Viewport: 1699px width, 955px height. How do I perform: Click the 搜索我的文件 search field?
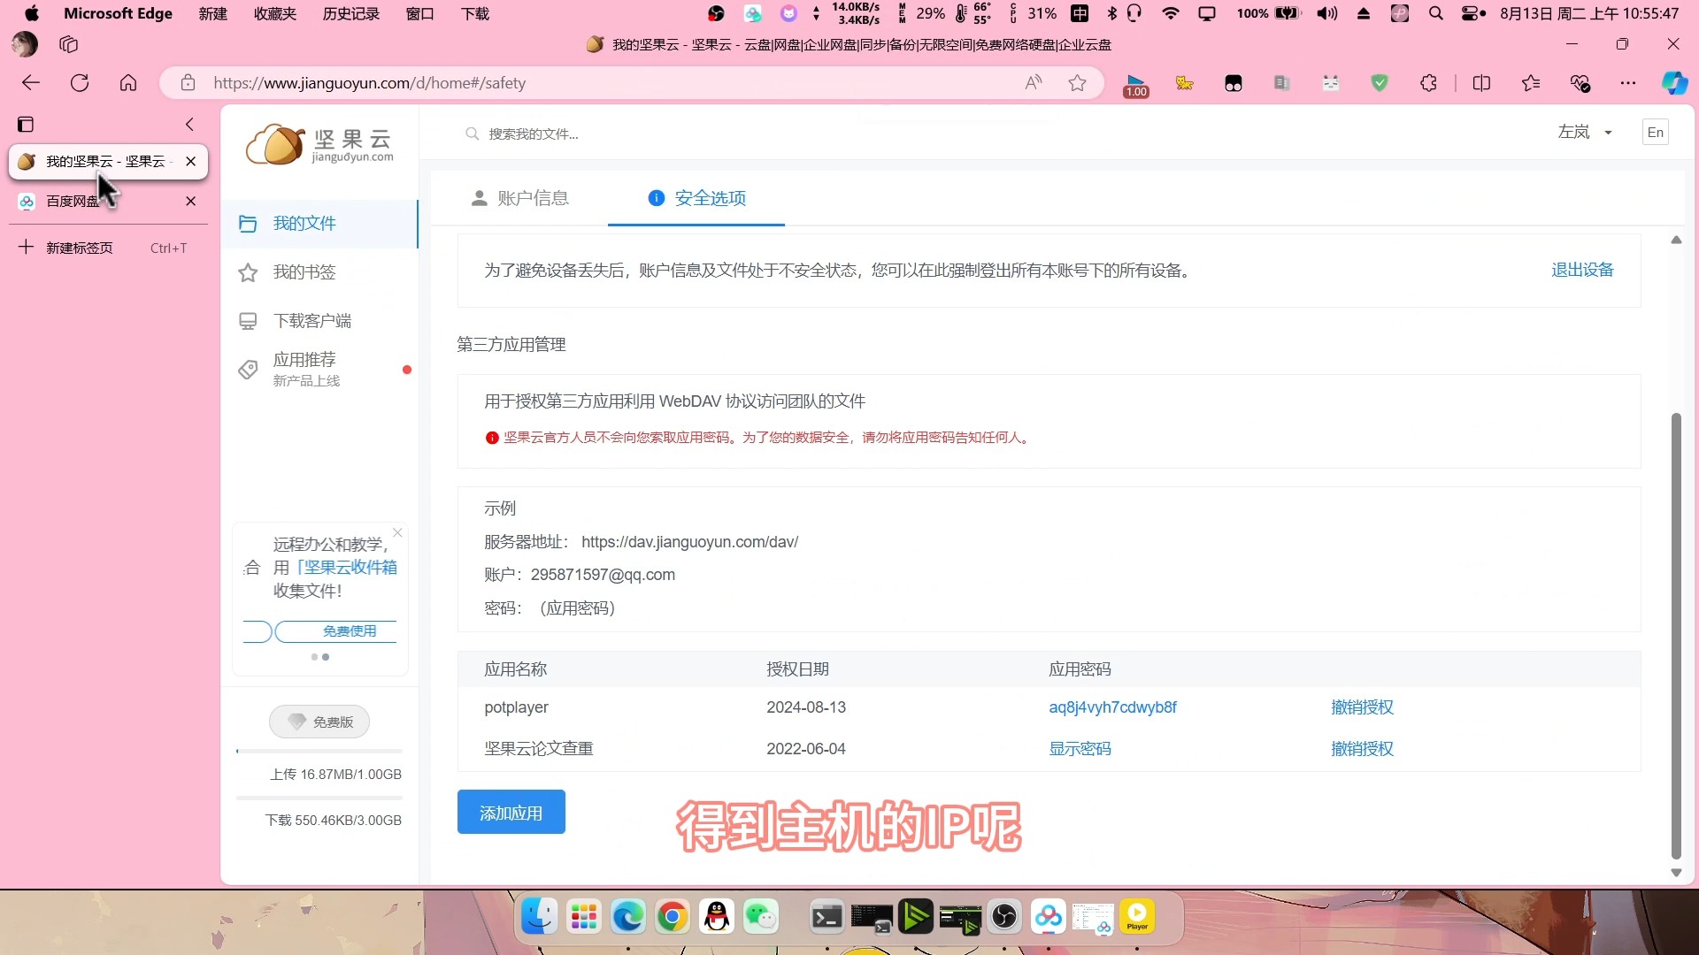534,134
